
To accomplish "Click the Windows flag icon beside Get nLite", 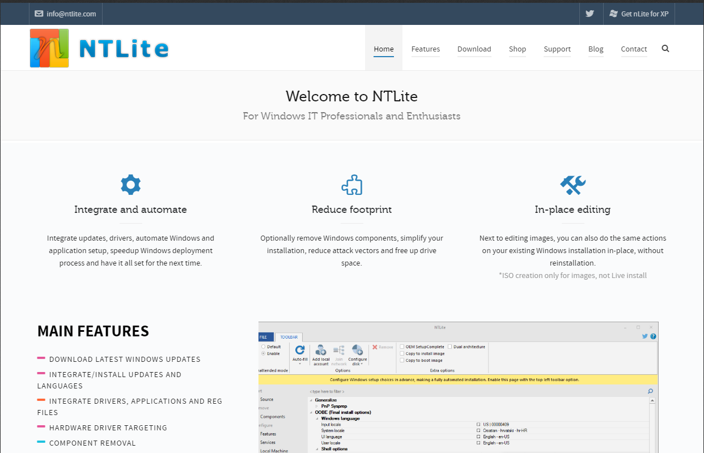I will tap(613, 14).
